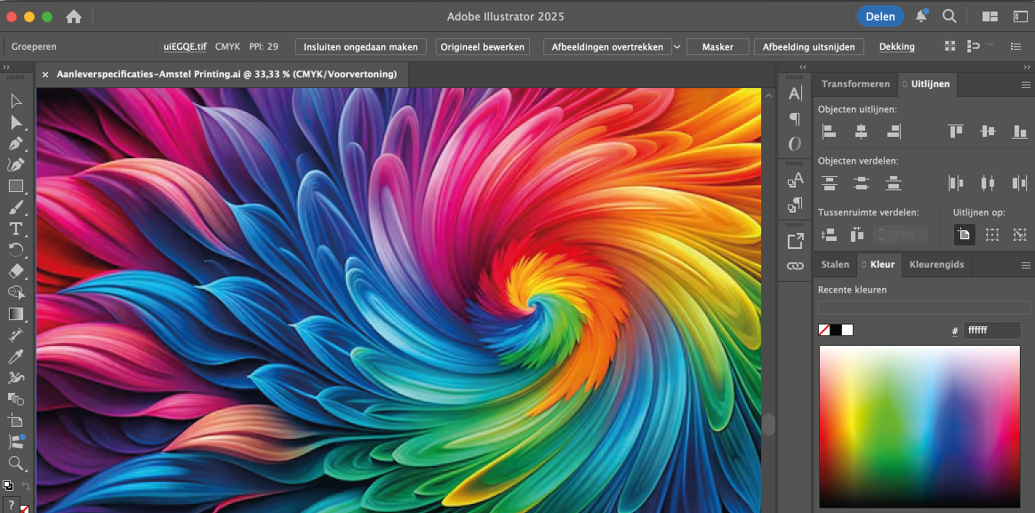Select the Rotate tool
The image size is (1035, 513).
(17, 250)
